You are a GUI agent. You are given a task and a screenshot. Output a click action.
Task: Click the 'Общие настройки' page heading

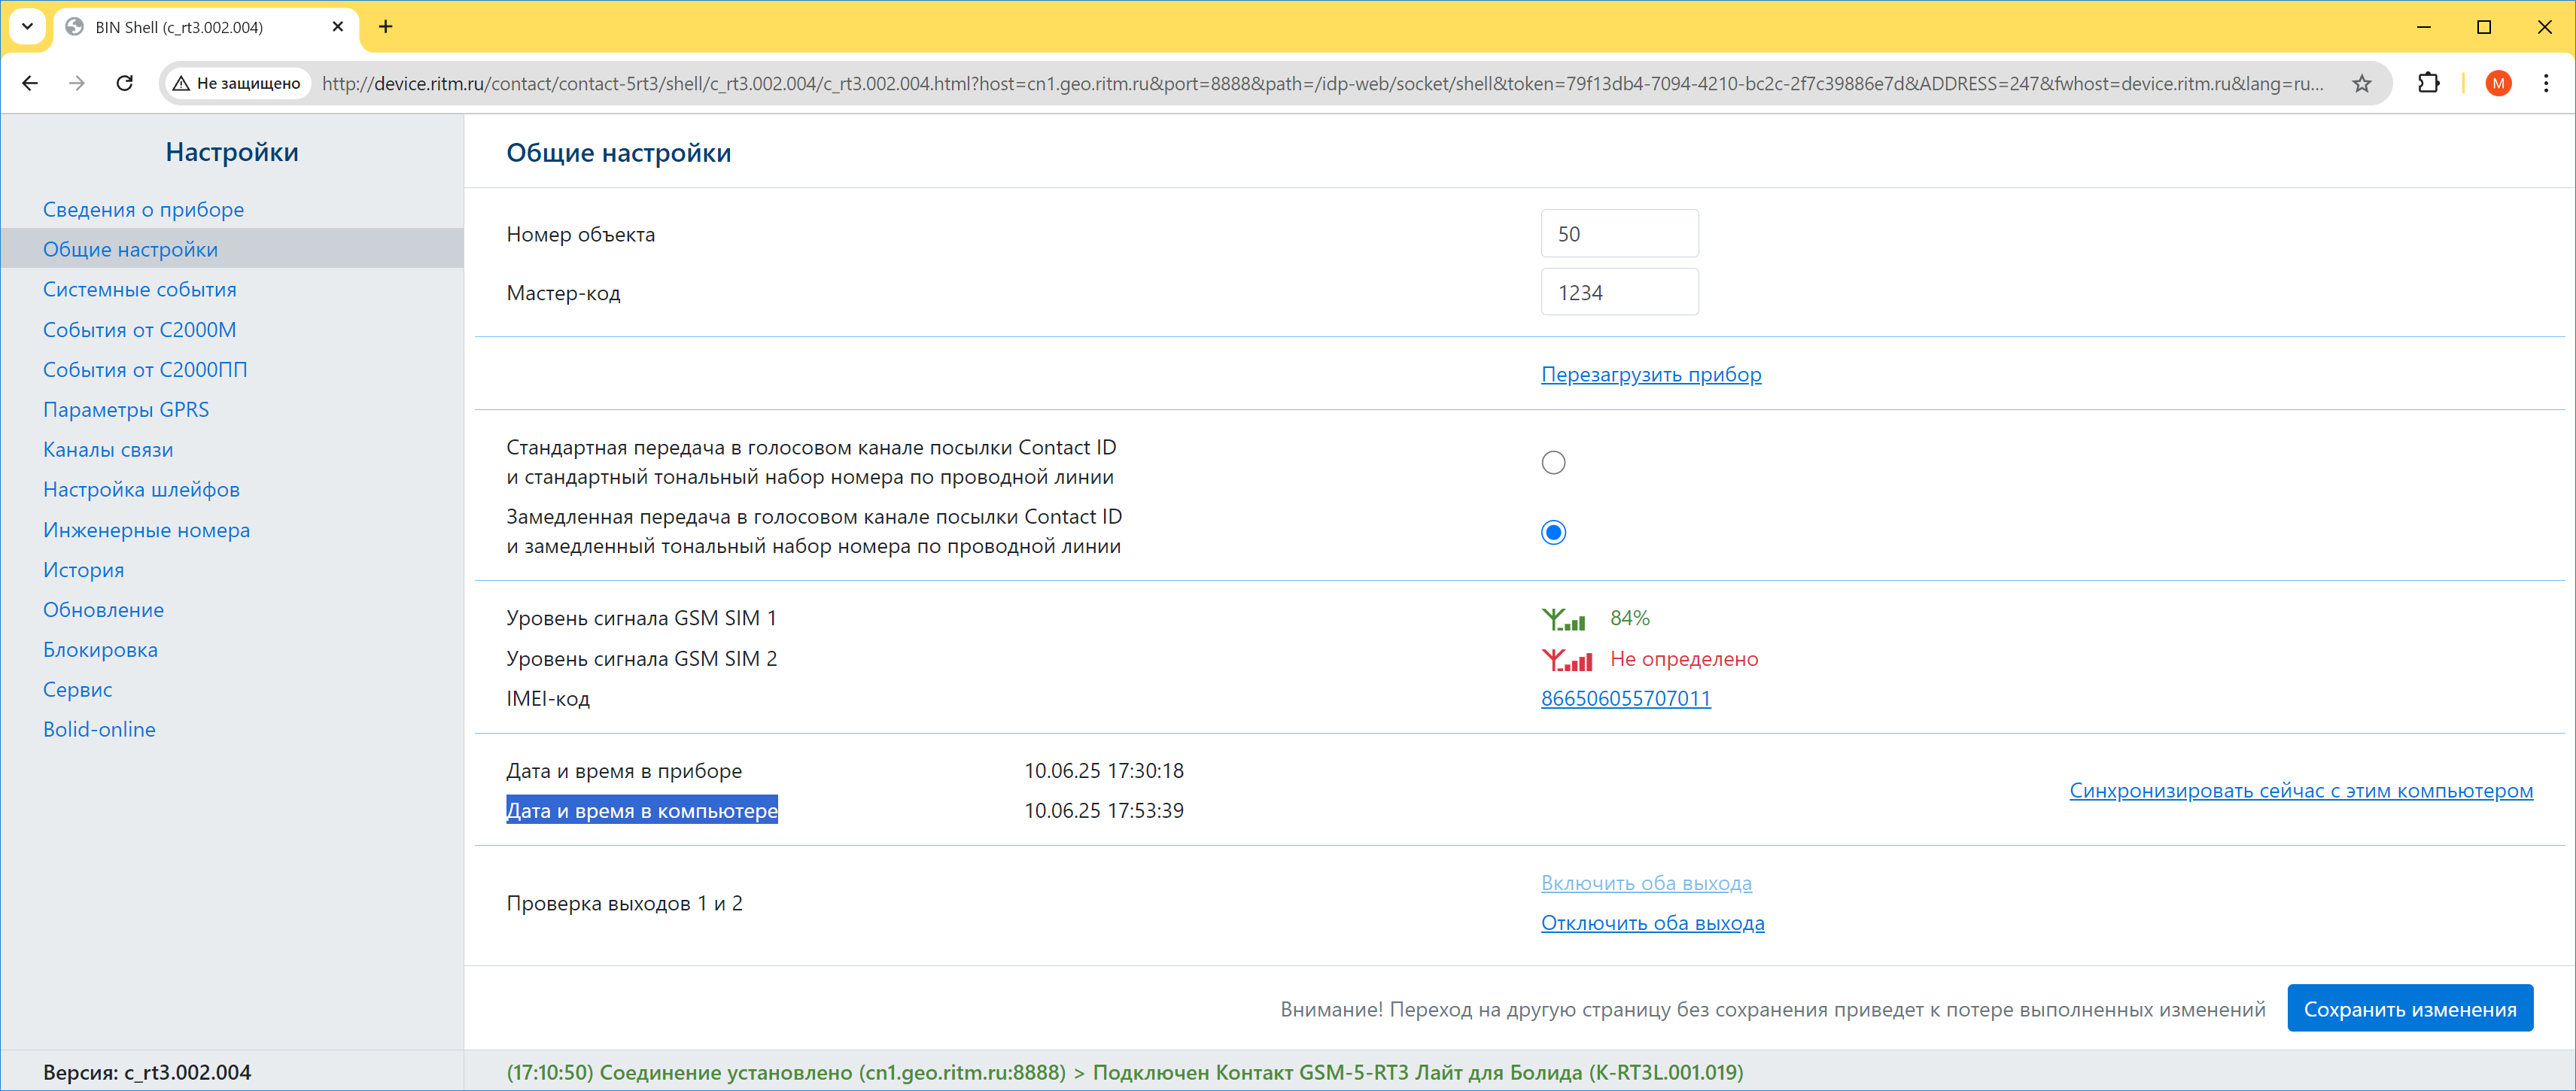click(x=618, y=153)
